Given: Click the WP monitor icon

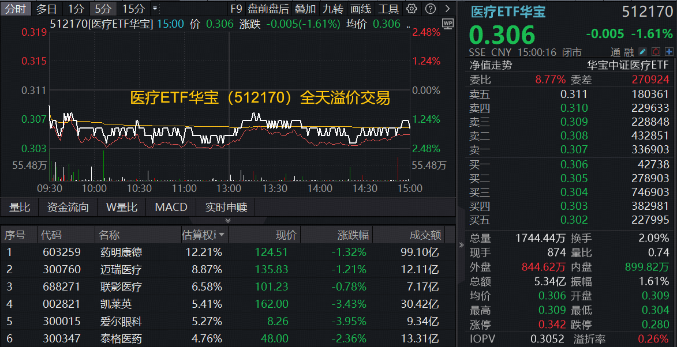Looking at the screenshot, I should point(448,24).
